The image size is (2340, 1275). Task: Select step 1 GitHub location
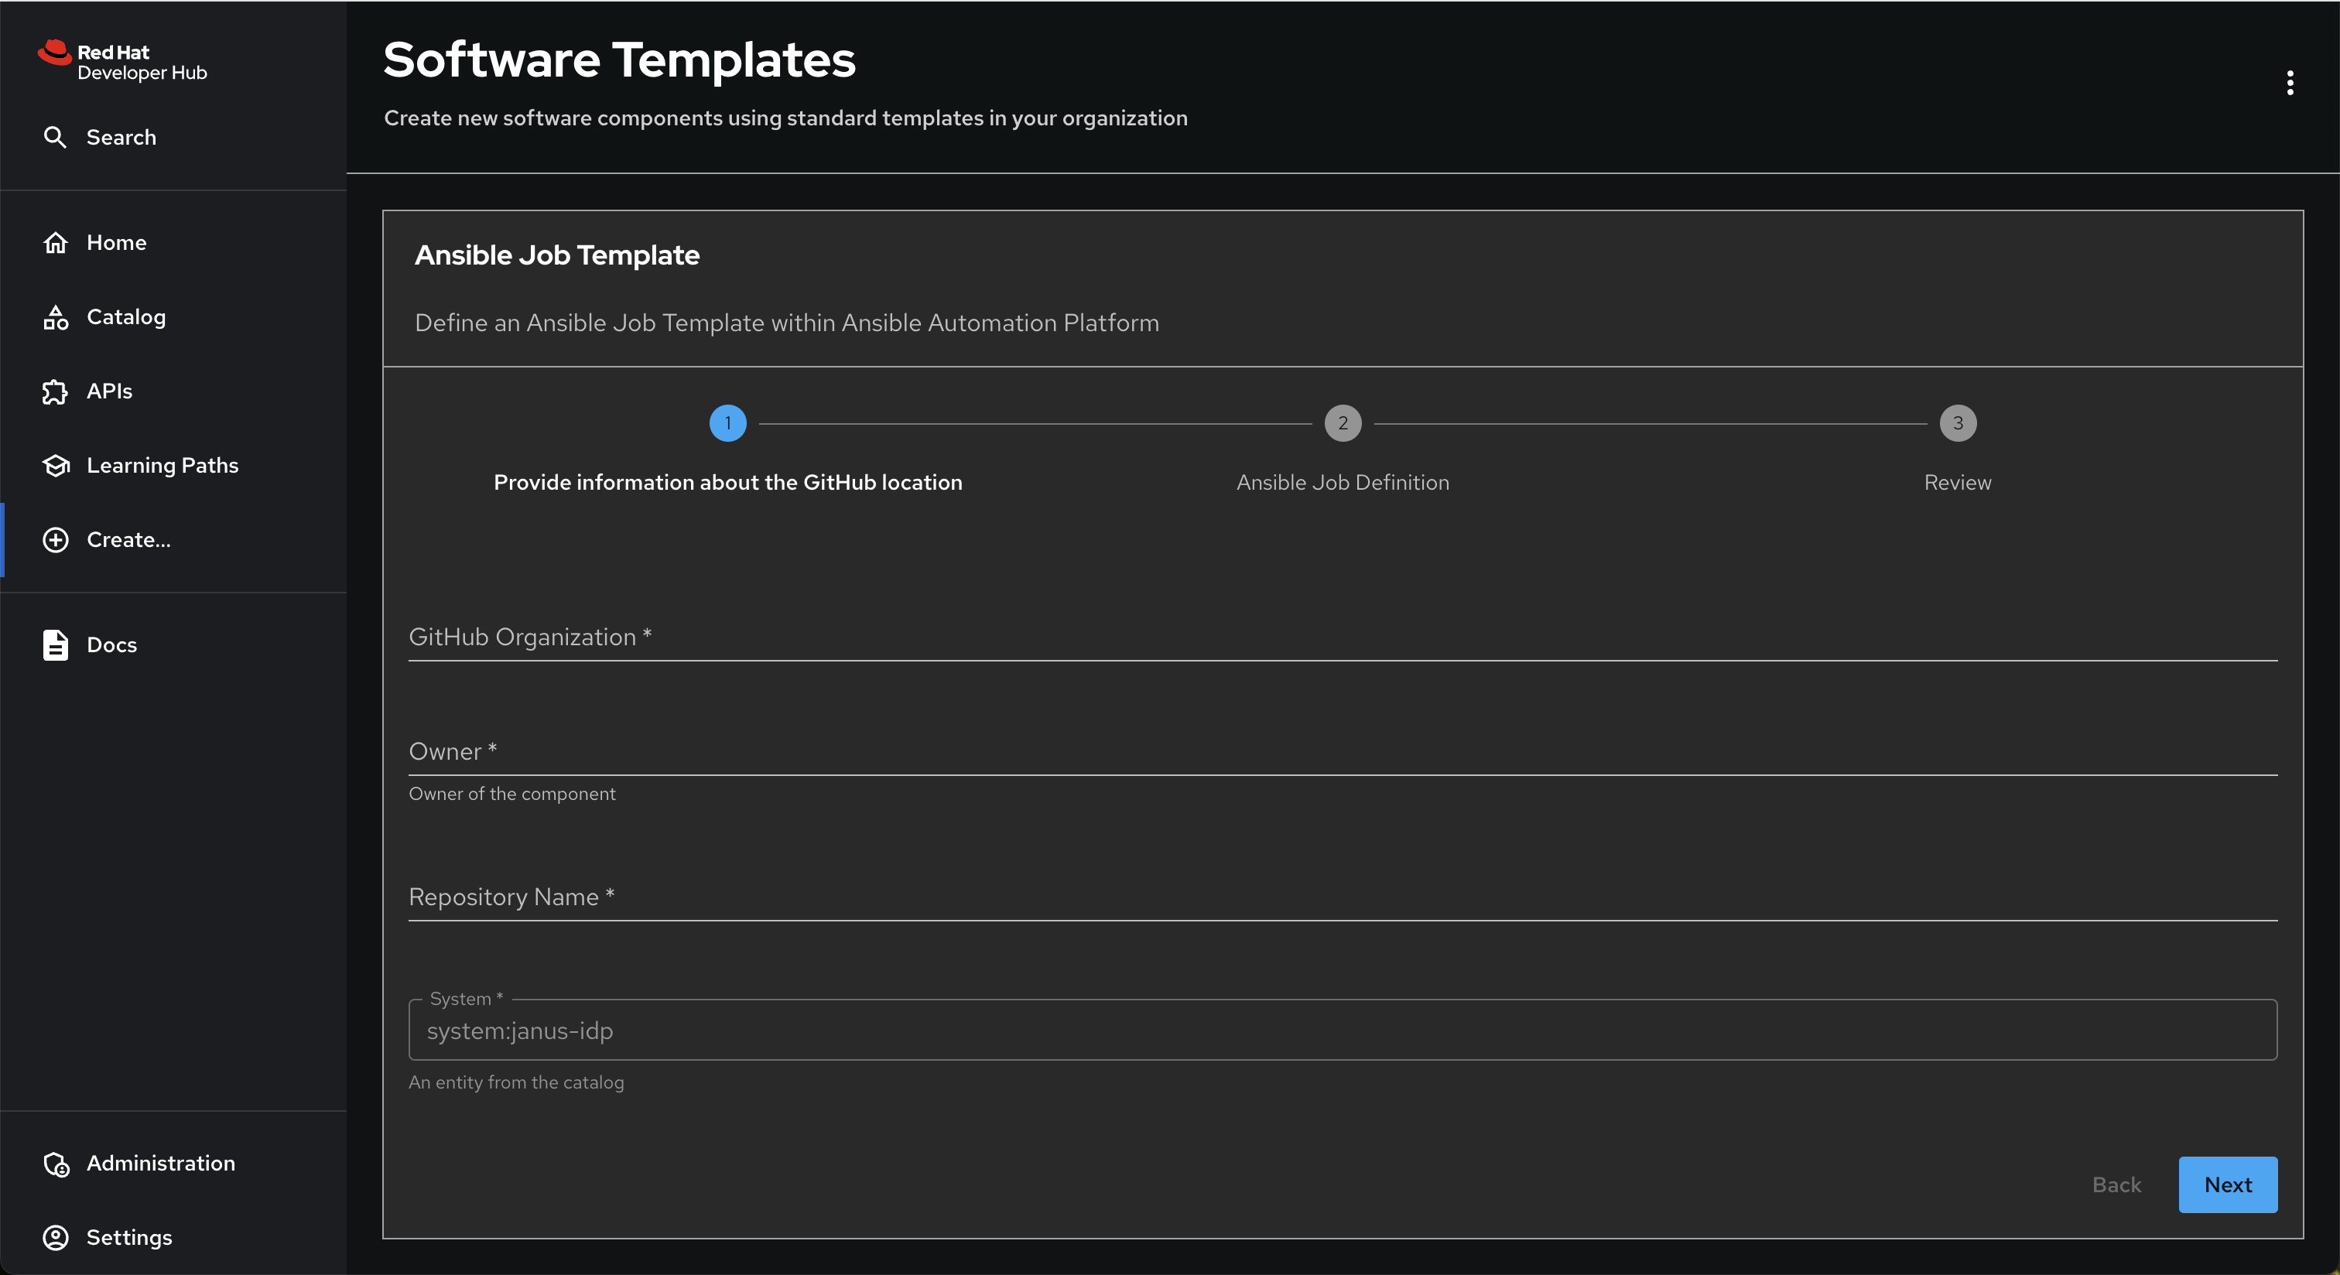(727, 423)
